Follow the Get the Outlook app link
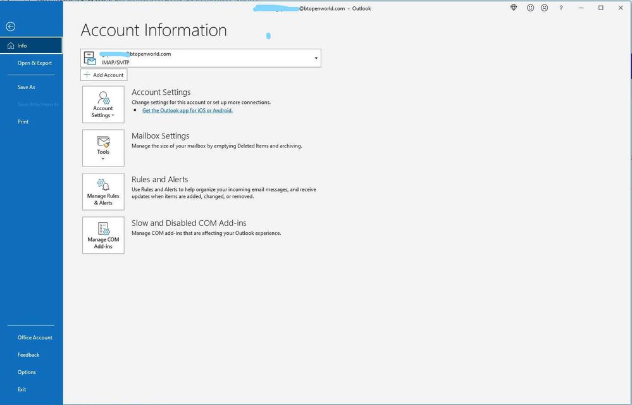 pyautogui.click(x=187, y=110)
